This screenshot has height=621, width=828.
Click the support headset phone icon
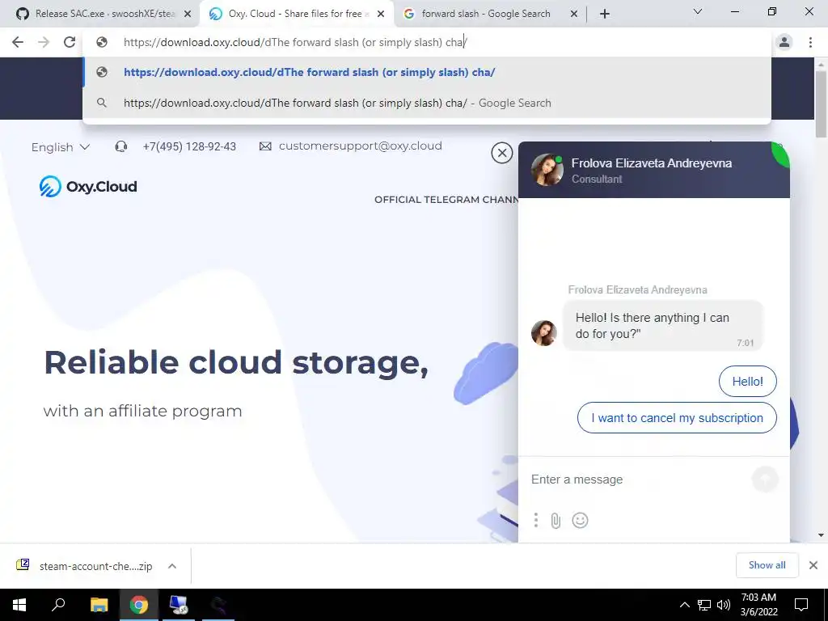click(121, 146)
